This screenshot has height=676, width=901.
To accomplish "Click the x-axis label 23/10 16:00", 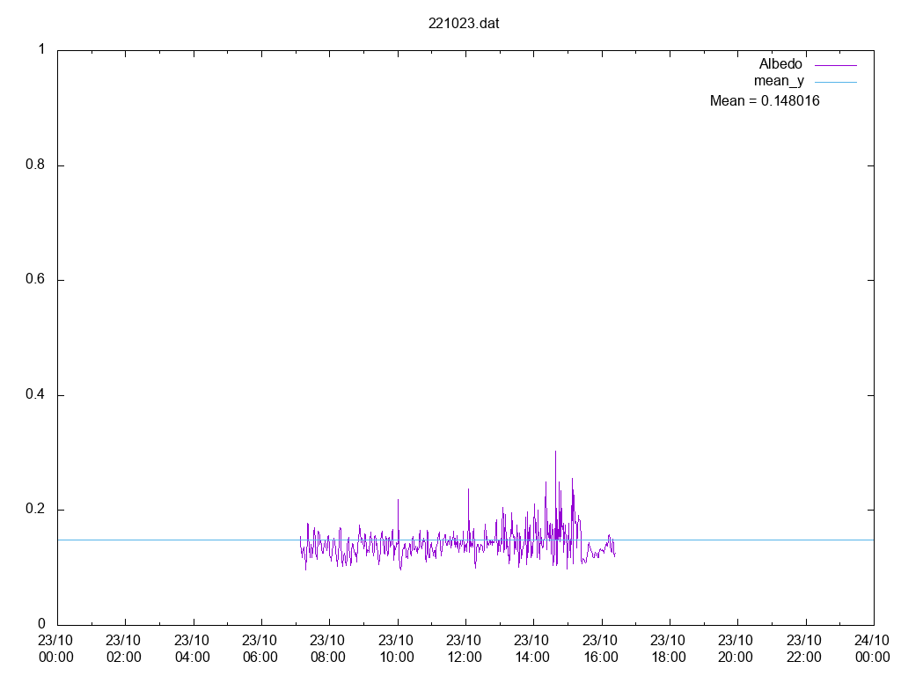I will [x=600, y=649].
